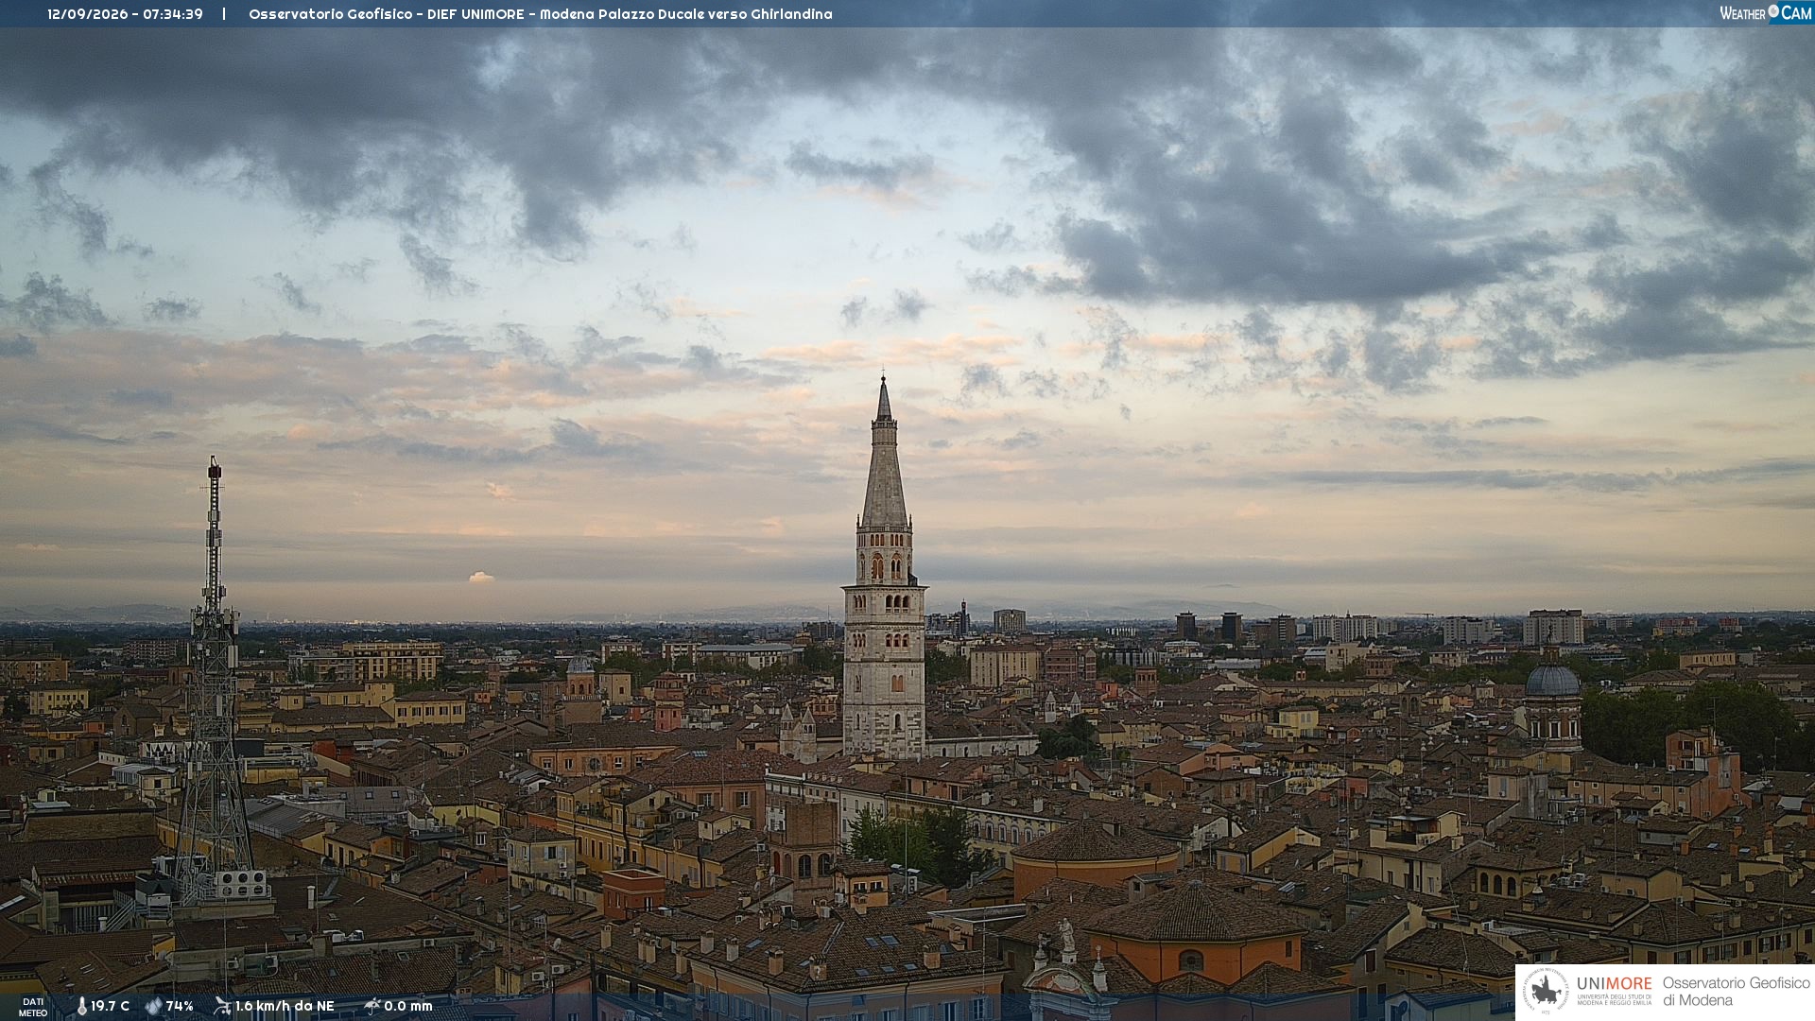Viewport: 1815px width, 1021px height.
Task: Click the rain umbrella precipitation icon
Action: pos(372,1006)
